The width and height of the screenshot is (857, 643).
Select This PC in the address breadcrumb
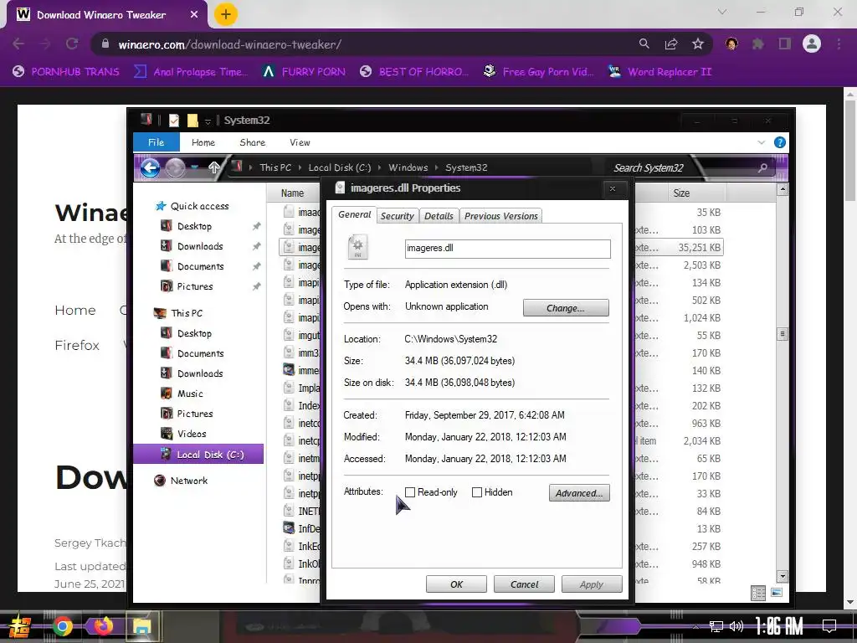point(275,167)
